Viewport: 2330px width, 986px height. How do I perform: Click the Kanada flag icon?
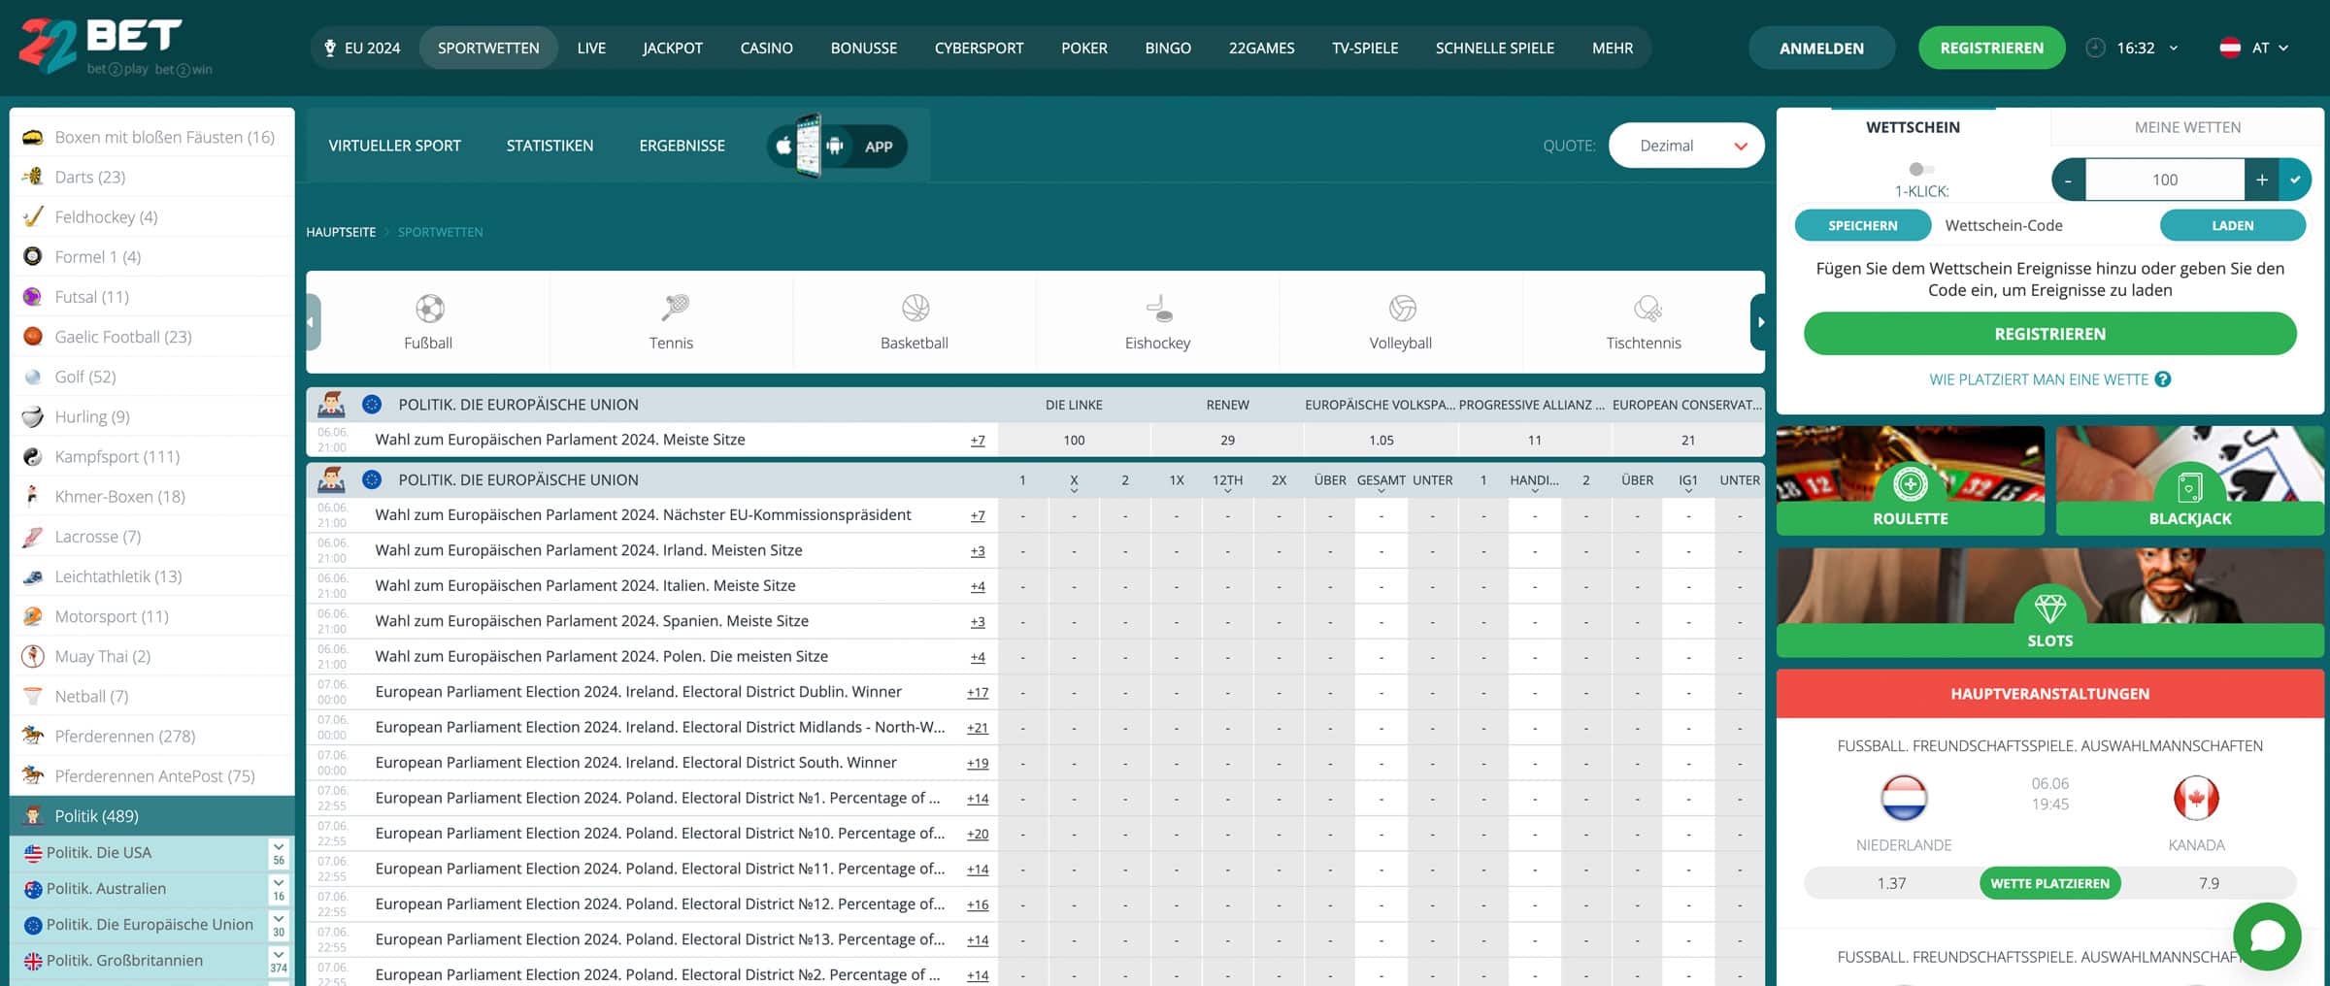pyautogui.click(x=2196, y=798)
